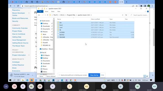Open the Home ribbon tab

46,11
